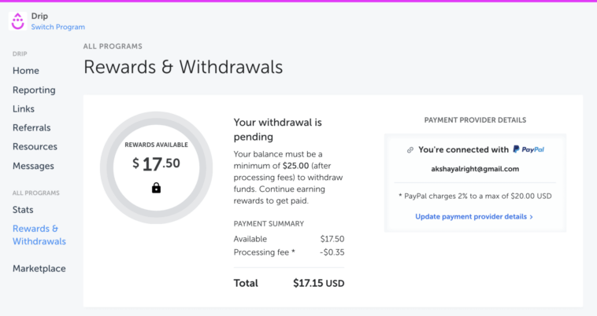View Messages in the sidebar
The width and height of the screenshot is (597, 316).
33,166
